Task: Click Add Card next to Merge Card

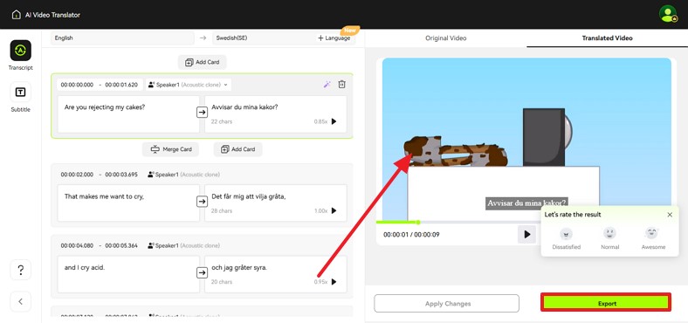Action: (237, 149)
